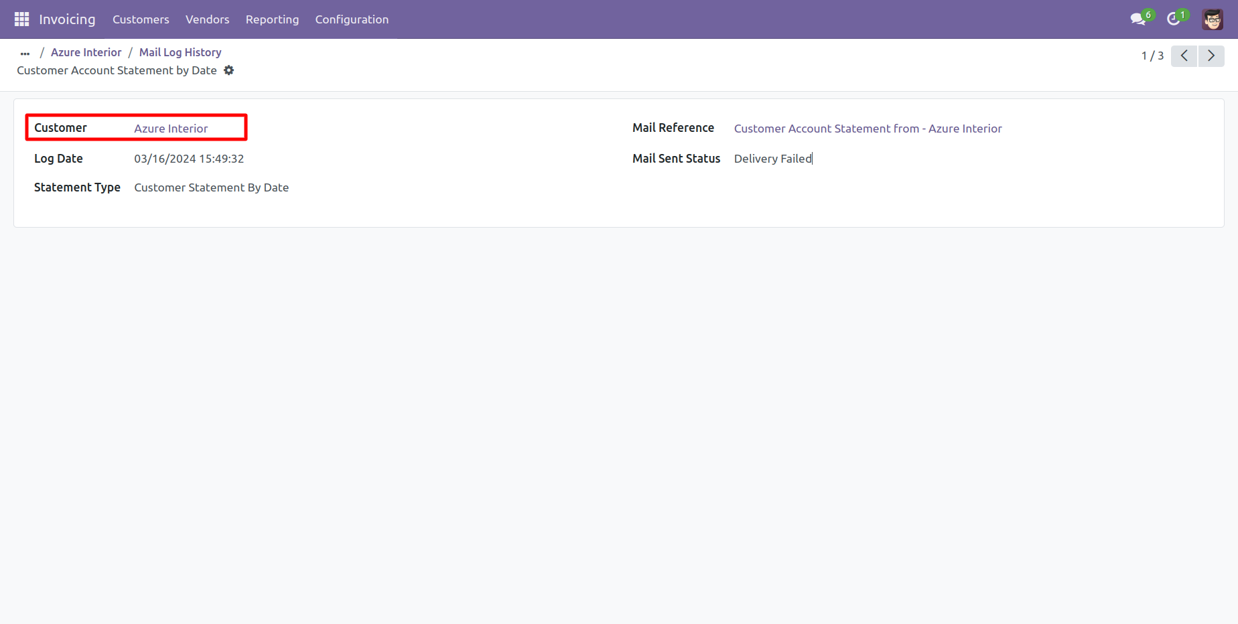The image size is (1238, 624).
Task: Go to Mail Log History breadcrumb
Action: 180,52
